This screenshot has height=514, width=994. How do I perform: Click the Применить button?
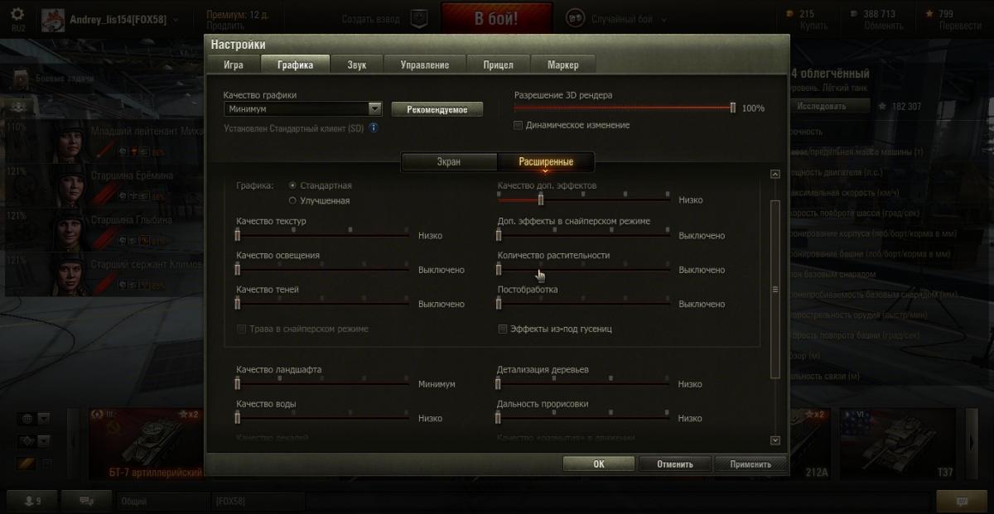[x=750, y=464]
